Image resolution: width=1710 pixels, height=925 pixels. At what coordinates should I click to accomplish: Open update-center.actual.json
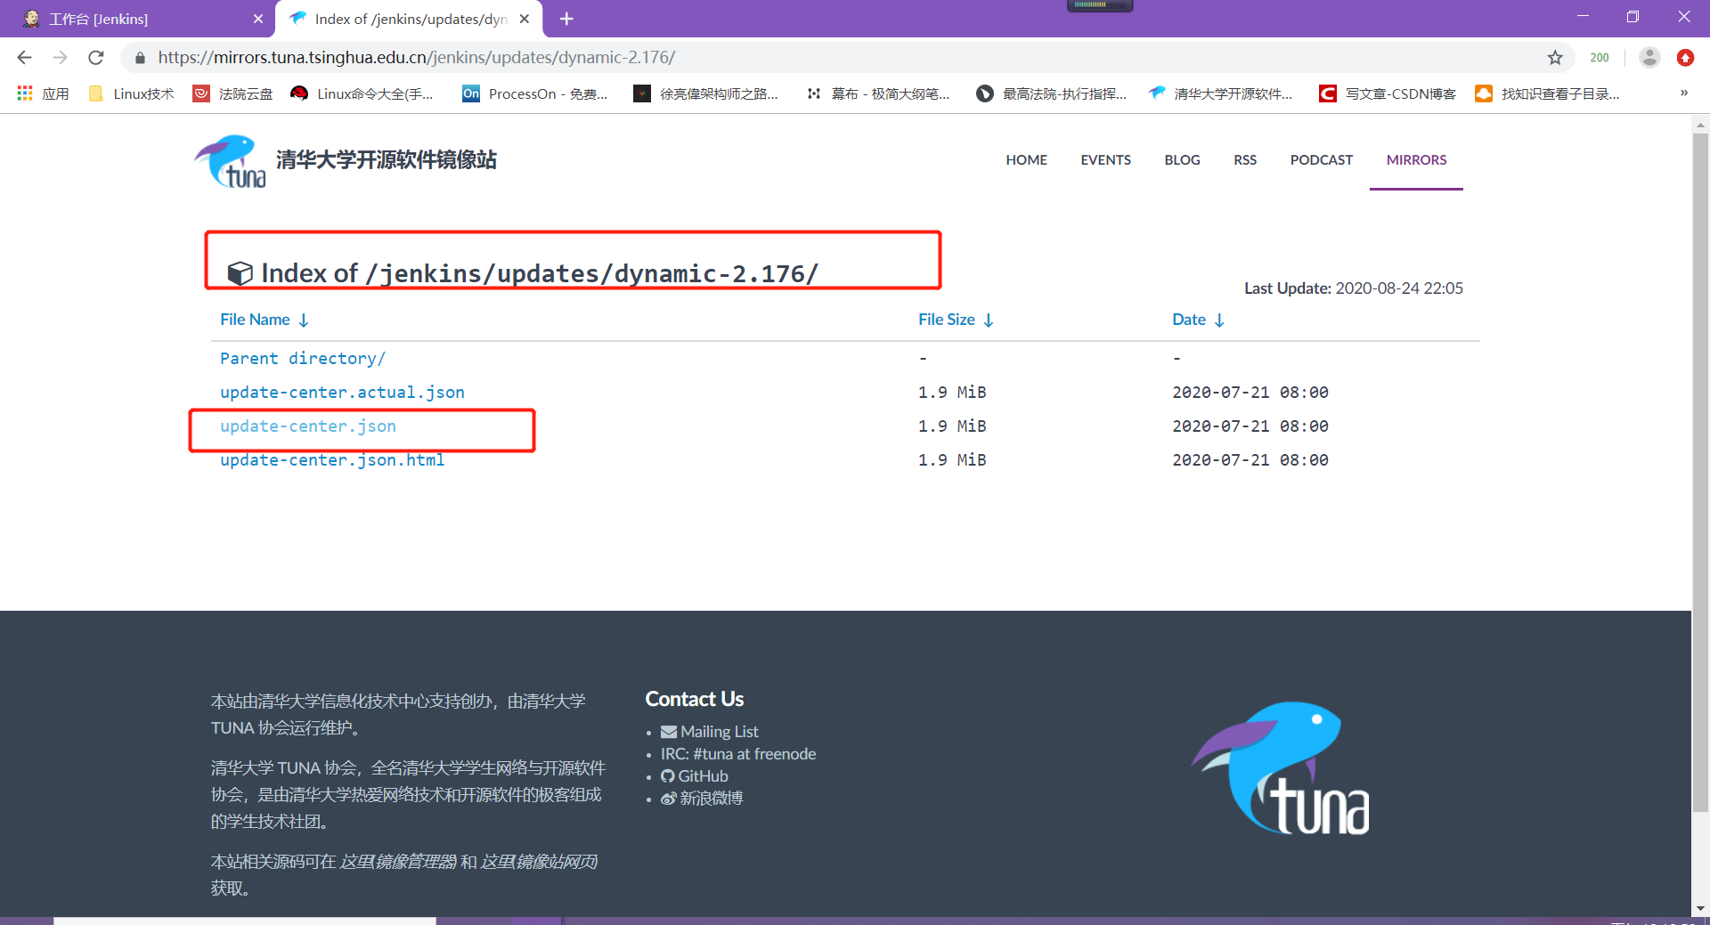pos(342,393)
